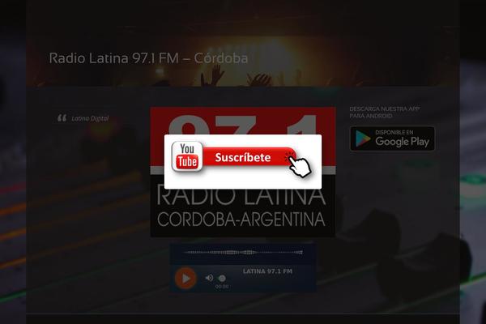Adjust the radio player volume knob

[x=222, y=278]
